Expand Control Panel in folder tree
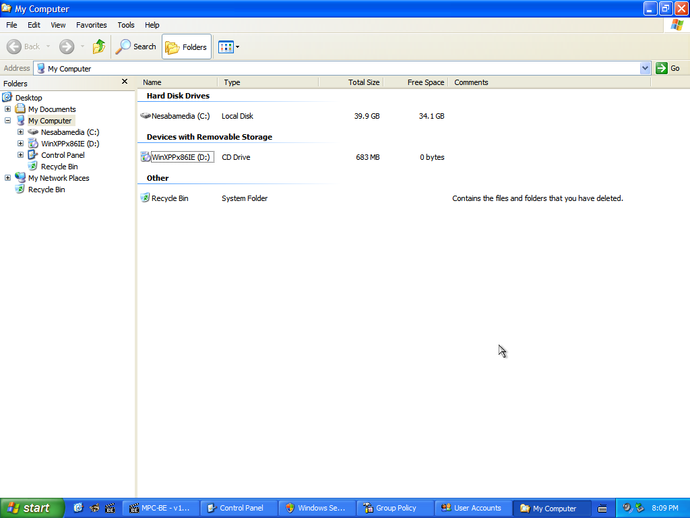The image size is (690, 518). pos(20,155)
